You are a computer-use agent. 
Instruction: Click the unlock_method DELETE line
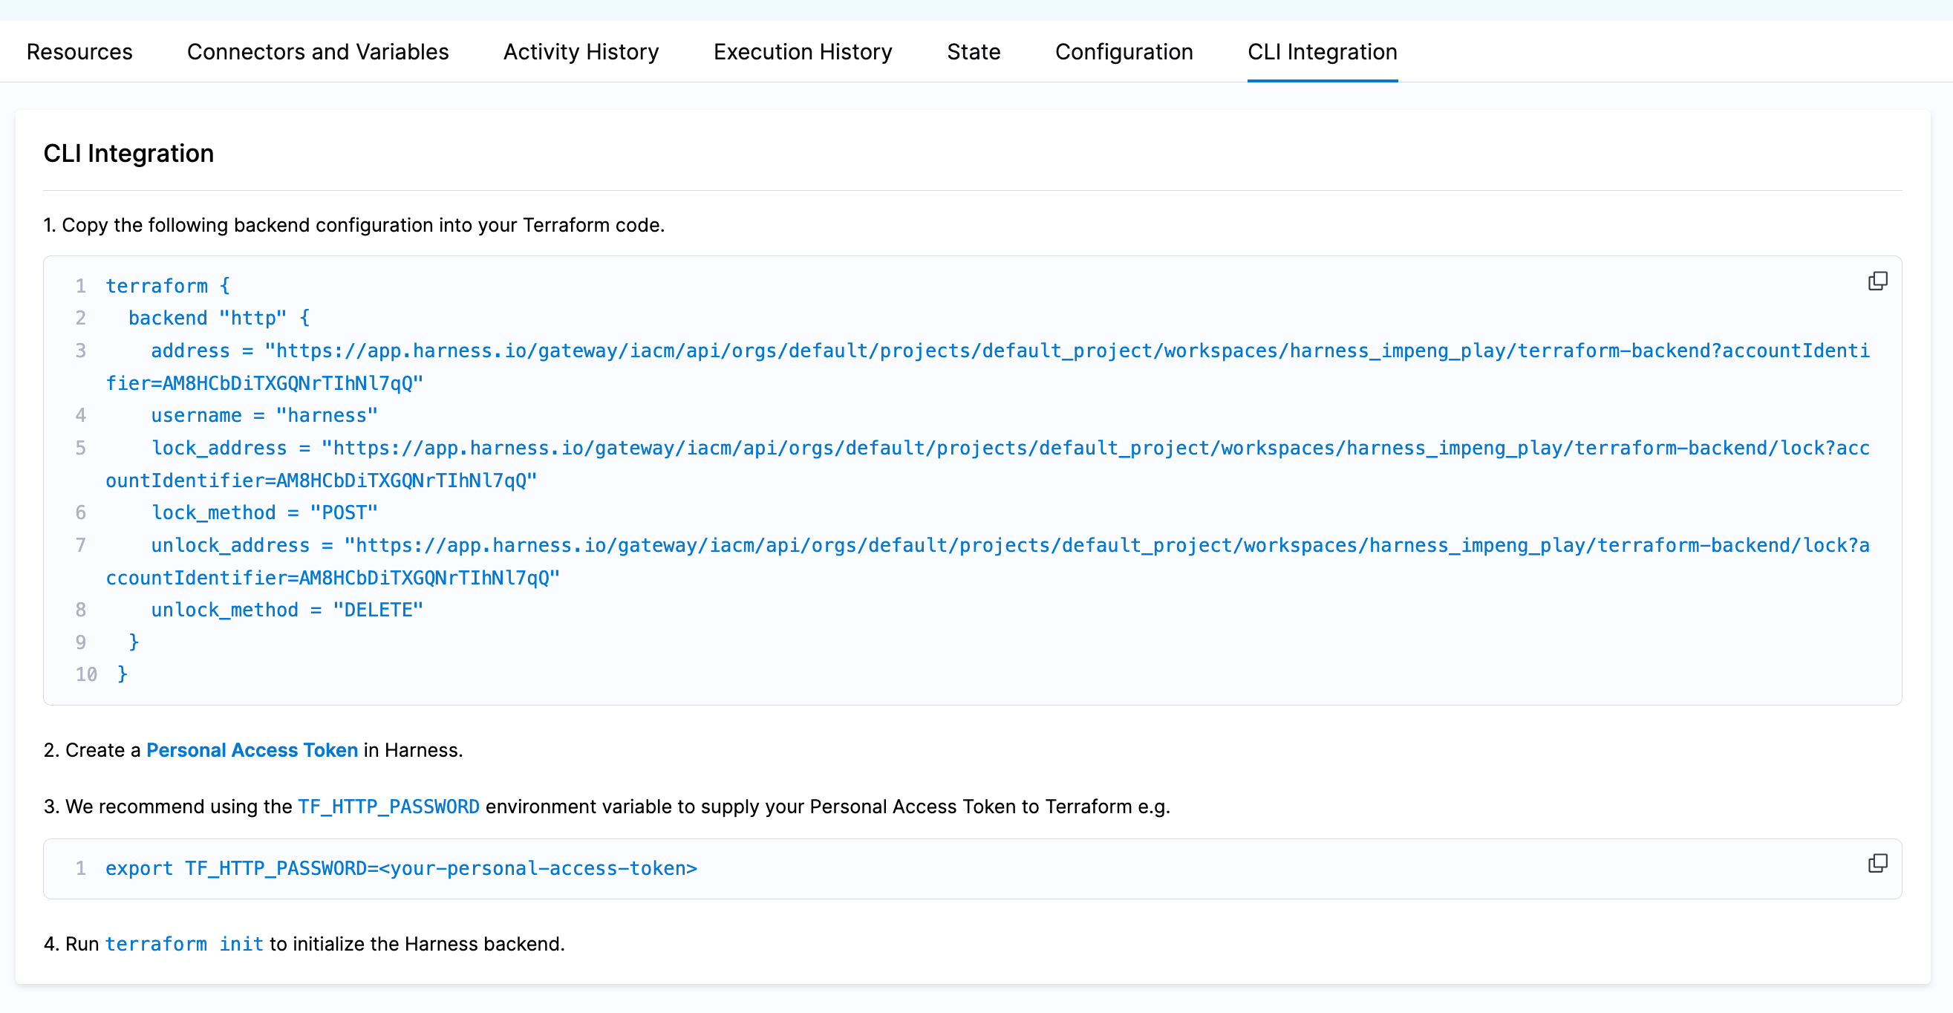287,609
